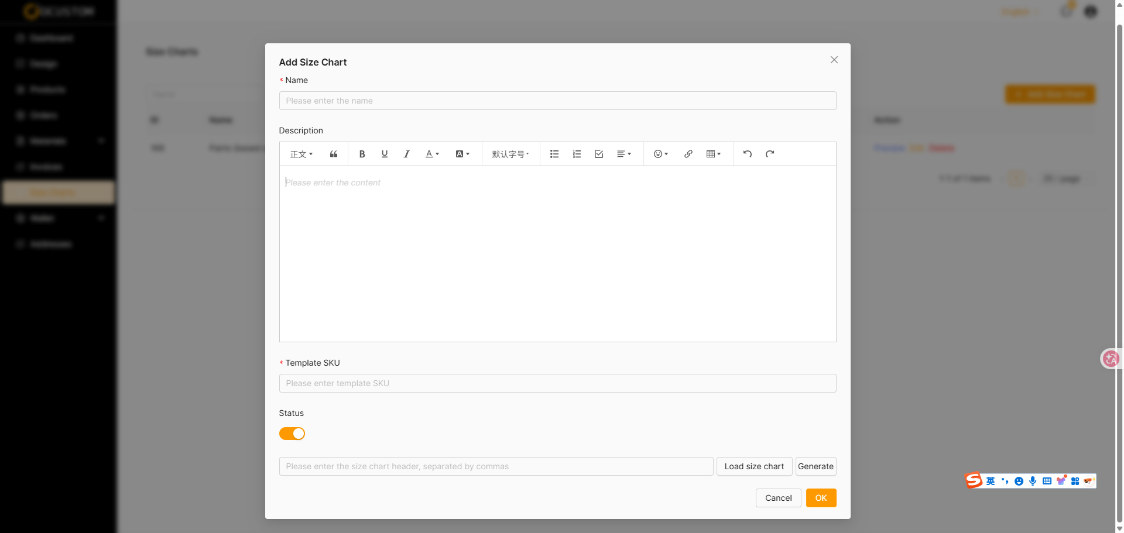Open the emoji picker menu

point(660,154)
